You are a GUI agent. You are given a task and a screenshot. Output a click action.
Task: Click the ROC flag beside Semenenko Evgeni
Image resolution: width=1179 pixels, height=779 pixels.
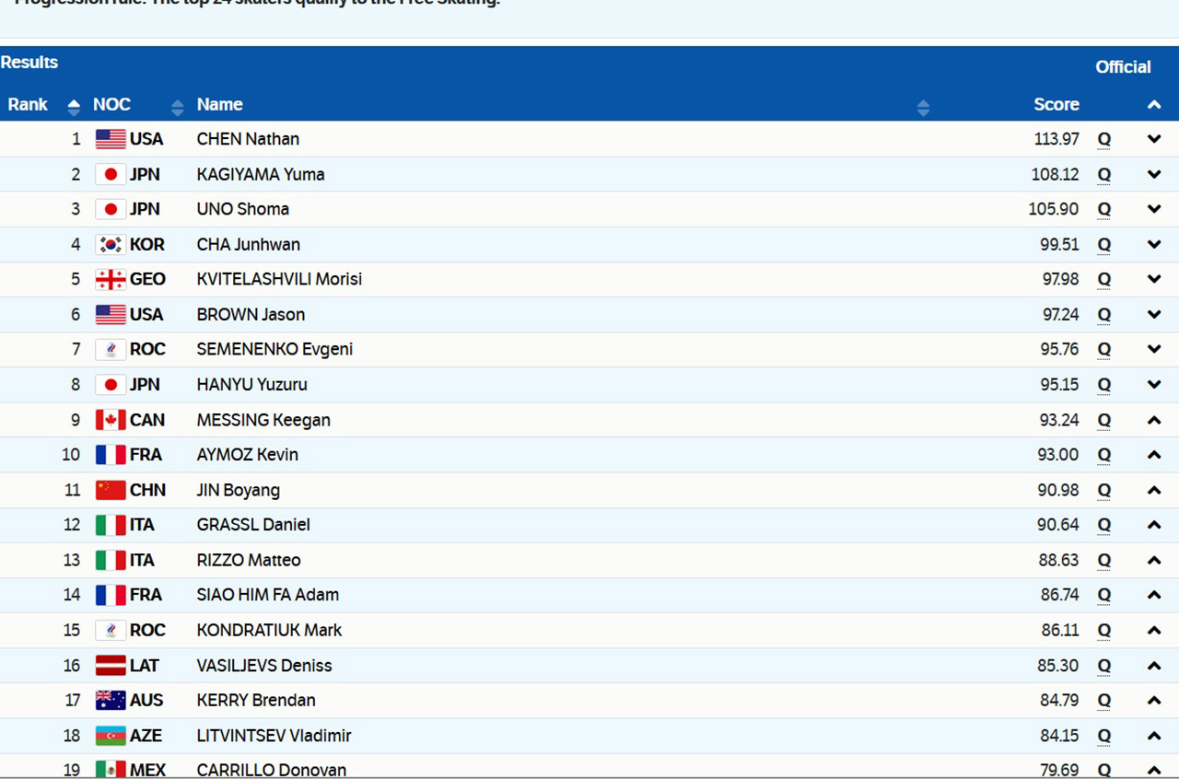111,350
